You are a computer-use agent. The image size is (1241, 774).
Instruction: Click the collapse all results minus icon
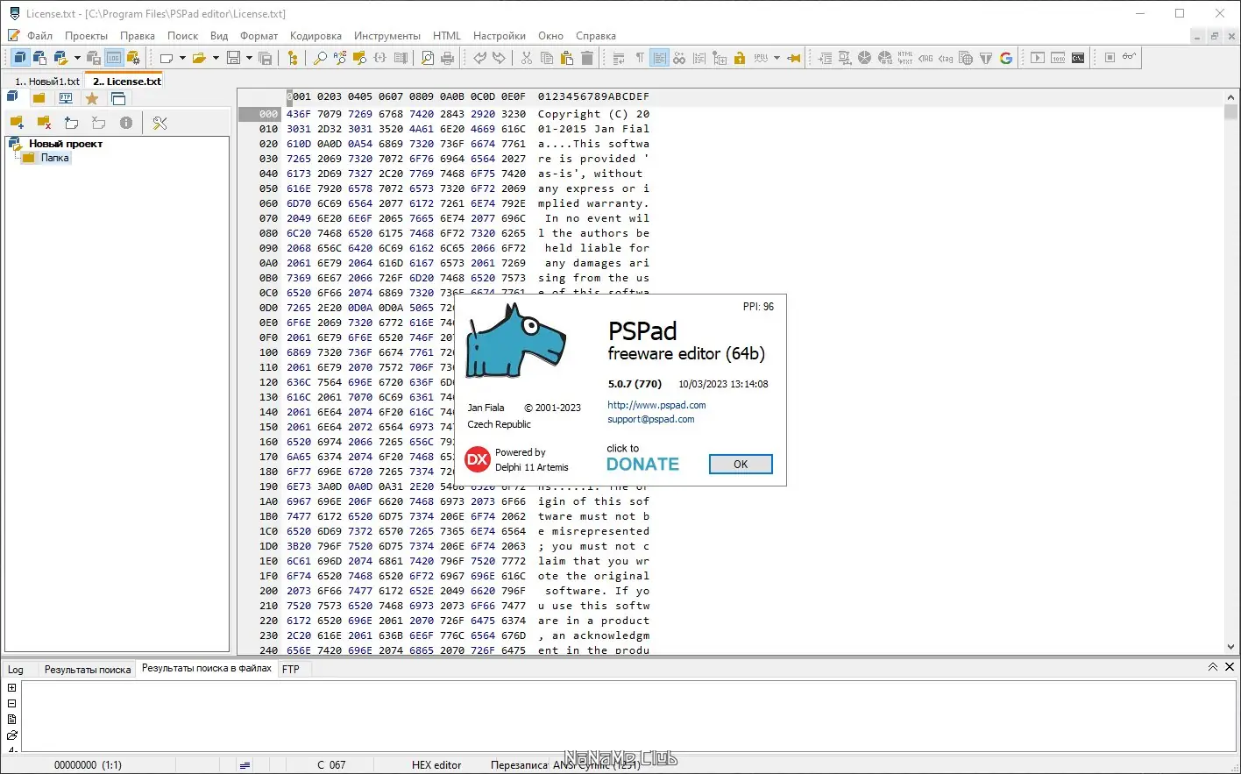click(12, 704)
